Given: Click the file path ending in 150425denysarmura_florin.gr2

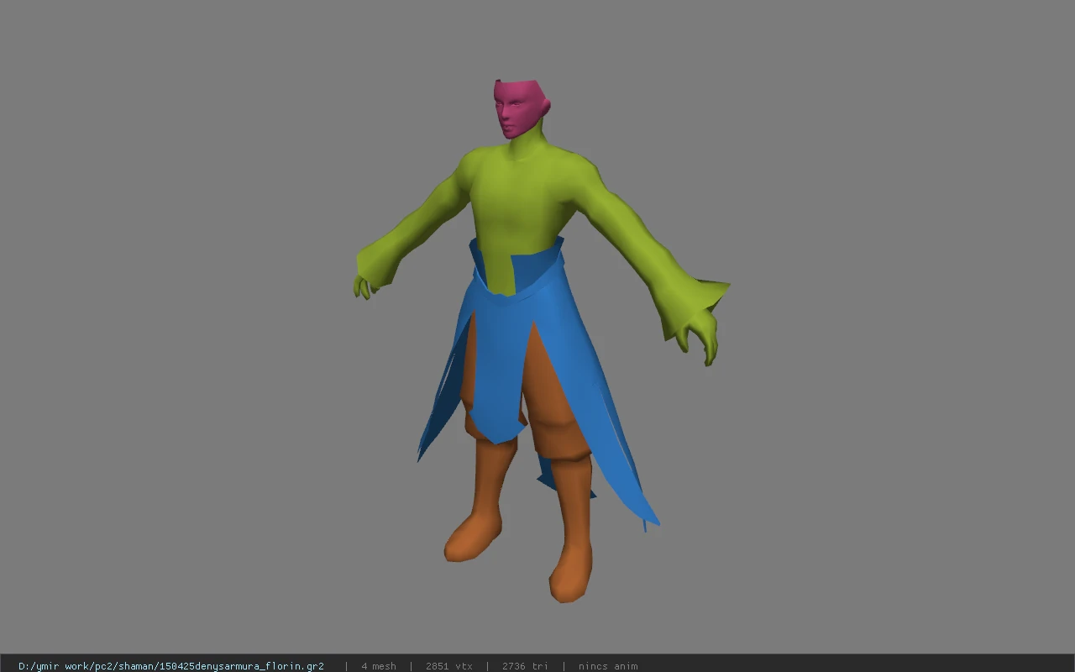Looking at the screenshot, I should 171,666.
